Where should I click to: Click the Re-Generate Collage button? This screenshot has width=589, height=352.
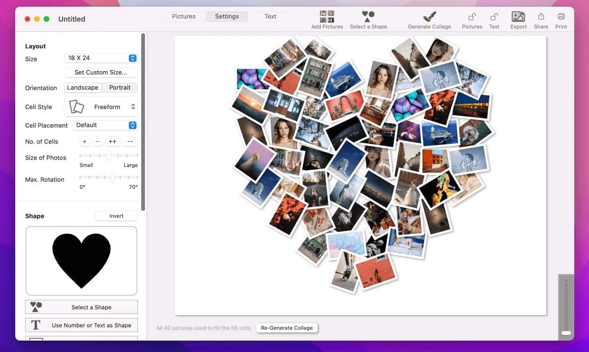tap(287, 328)
